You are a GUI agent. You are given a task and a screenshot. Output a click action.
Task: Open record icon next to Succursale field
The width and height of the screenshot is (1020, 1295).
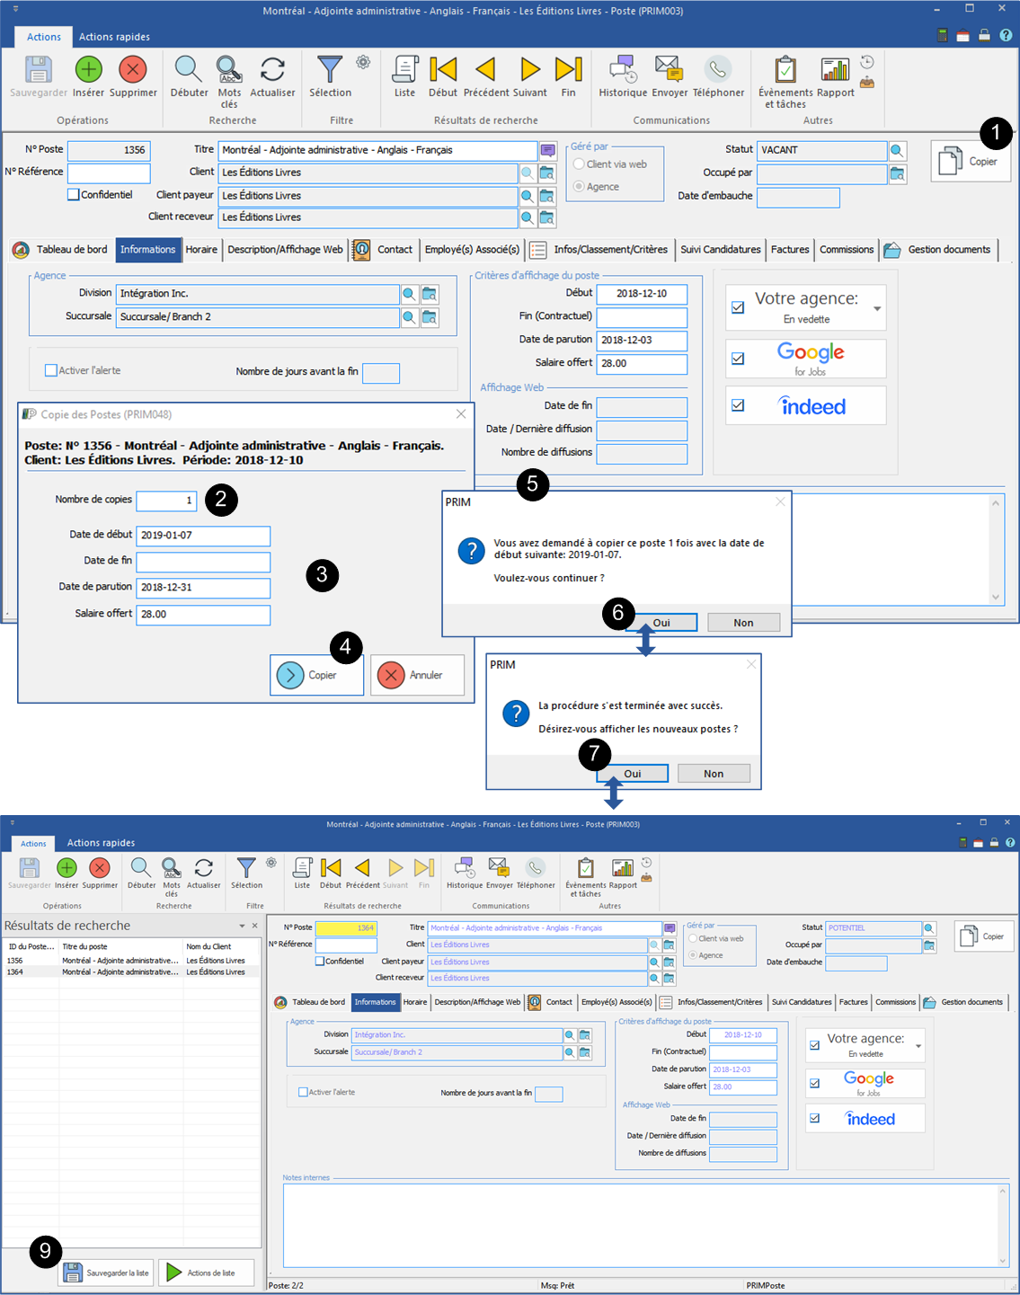[x=430, y=317]
